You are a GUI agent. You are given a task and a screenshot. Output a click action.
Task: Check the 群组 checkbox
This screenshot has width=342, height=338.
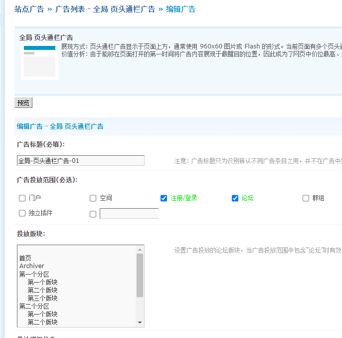[306, 198]
